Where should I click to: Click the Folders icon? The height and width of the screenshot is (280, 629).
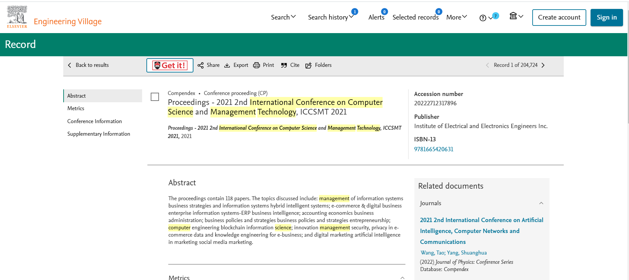tap(308, 66)
